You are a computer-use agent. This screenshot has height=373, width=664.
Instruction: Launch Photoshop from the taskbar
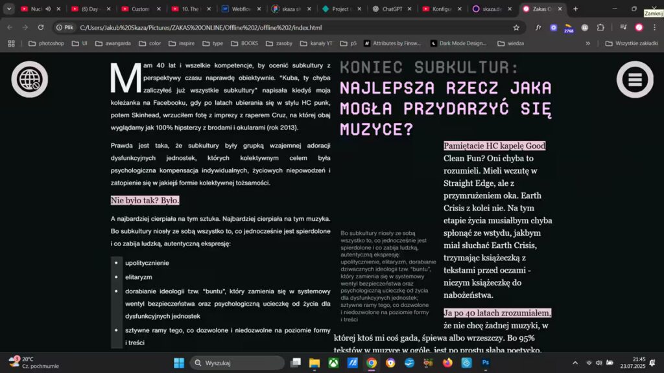(x=485, y=363)
